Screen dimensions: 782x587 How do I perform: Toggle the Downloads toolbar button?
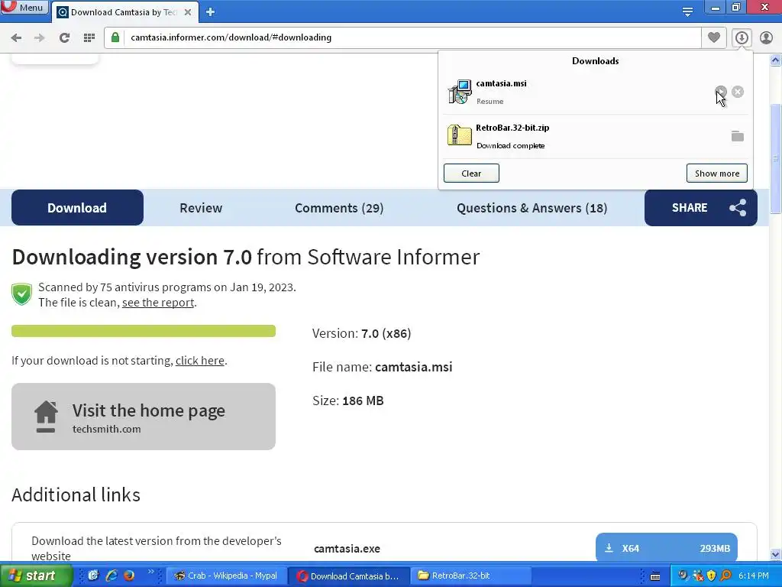[742, 37]
